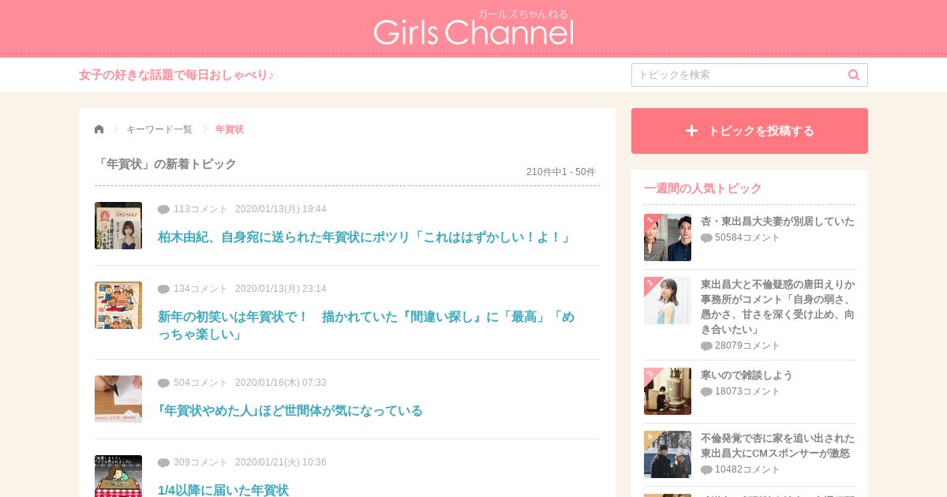Viewport: 947px width, 497px height.
Task: Open popular topic 不倫発覚で杏に家を追い出された
Action: point(777,446)
